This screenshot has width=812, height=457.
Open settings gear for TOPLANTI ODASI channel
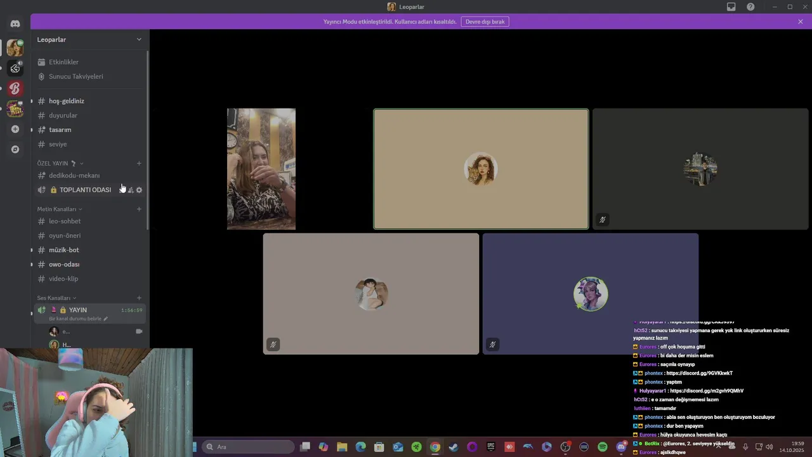(139, 190)
